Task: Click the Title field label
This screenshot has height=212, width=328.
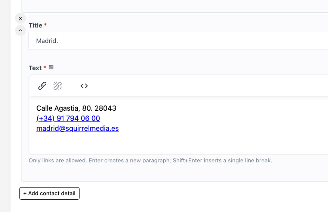Action: coord(35,25)
